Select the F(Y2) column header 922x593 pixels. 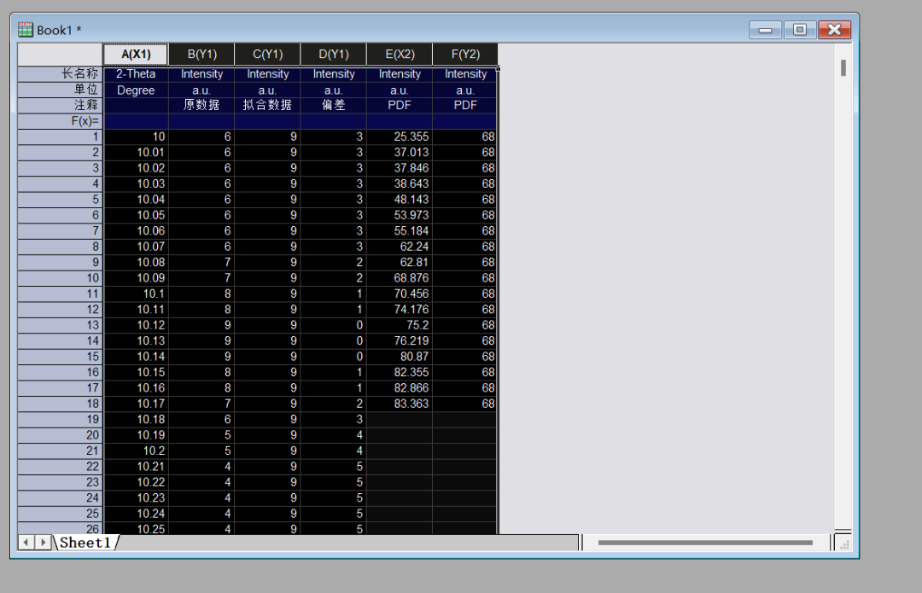pos(465,55)
